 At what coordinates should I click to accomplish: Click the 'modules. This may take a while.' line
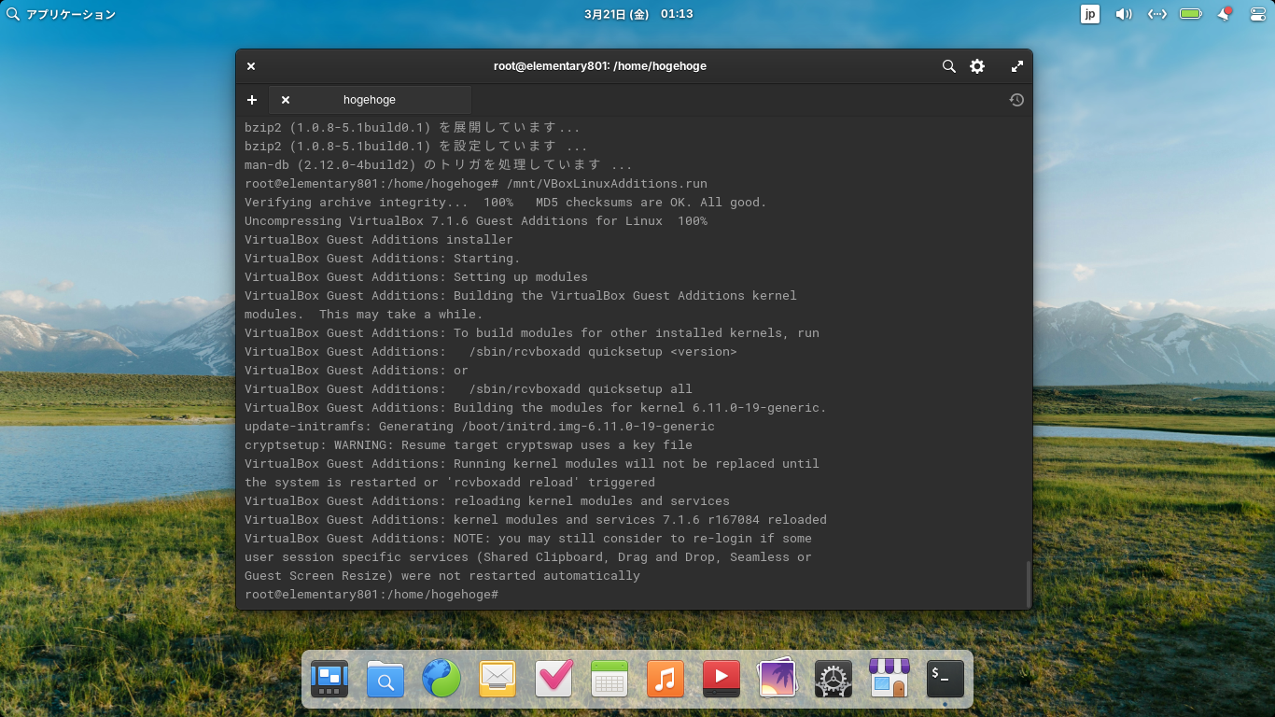(364, 315)
